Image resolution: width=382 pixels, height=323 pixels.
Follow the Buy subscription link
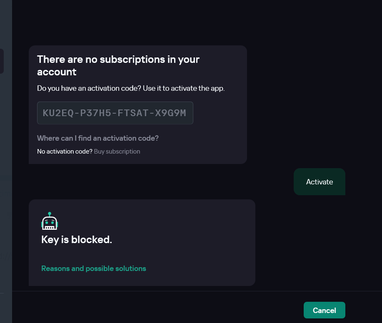117,152
